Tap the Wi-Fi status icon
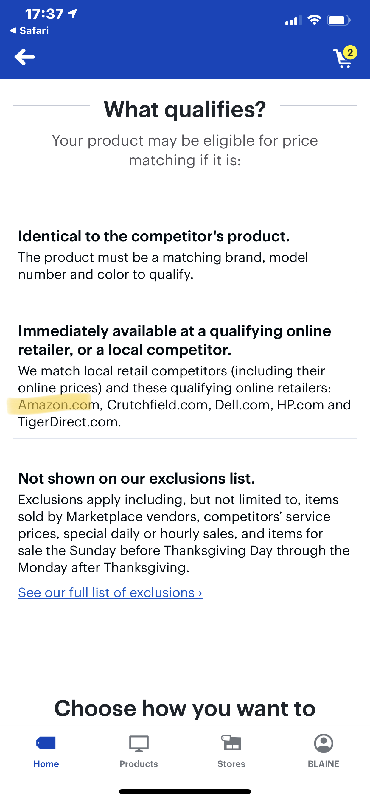Screen dimensions: 370x801 (x=314, y=20)
